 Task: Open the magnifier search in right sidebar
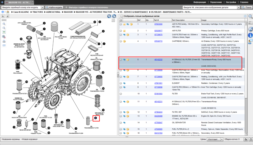click(x=250, y=17)
